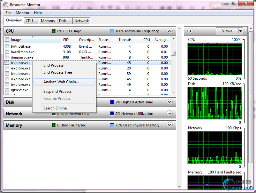Click the process list scrollbar thumb

click(x=173, y=53)
